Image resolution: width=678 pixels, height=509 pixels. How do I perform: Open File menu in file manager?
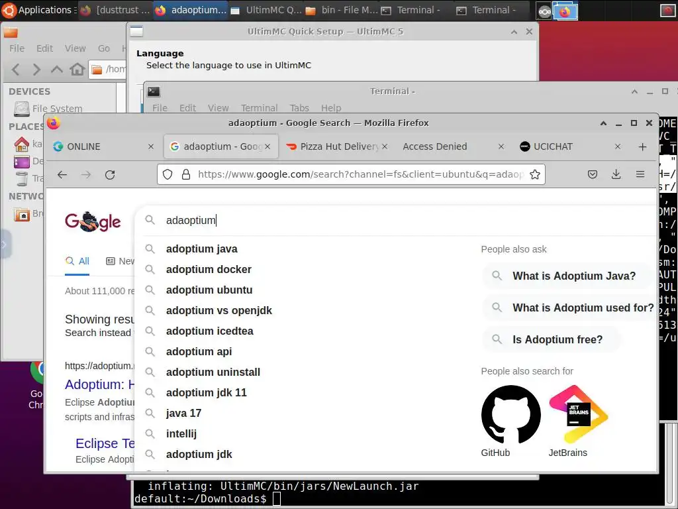coord(17,48)
